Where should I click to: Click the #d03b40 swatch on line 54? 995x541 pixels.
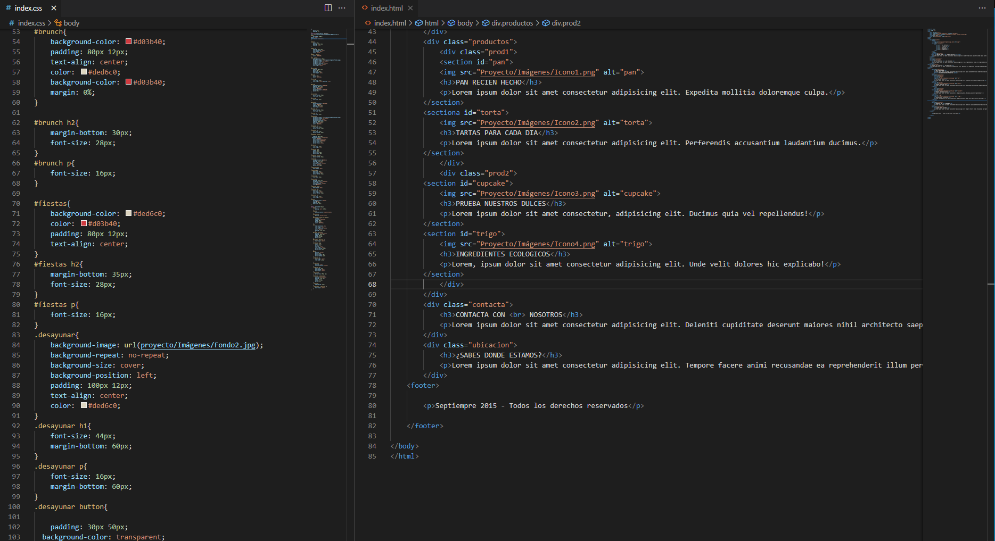pyautogui.click(x=128, y=41)
